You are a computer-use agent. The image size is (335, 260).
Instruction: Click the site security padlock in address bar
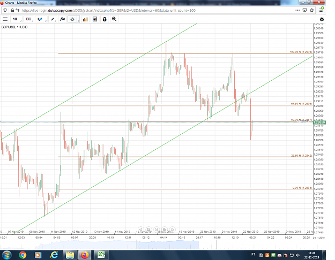[12, 10]
